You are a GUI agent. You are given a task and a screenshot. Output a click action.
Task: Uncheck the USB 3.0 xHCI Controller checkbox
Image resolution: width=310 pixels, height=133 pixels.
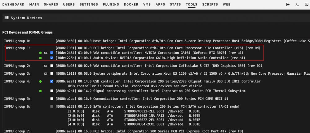click(x=52, y=81)
